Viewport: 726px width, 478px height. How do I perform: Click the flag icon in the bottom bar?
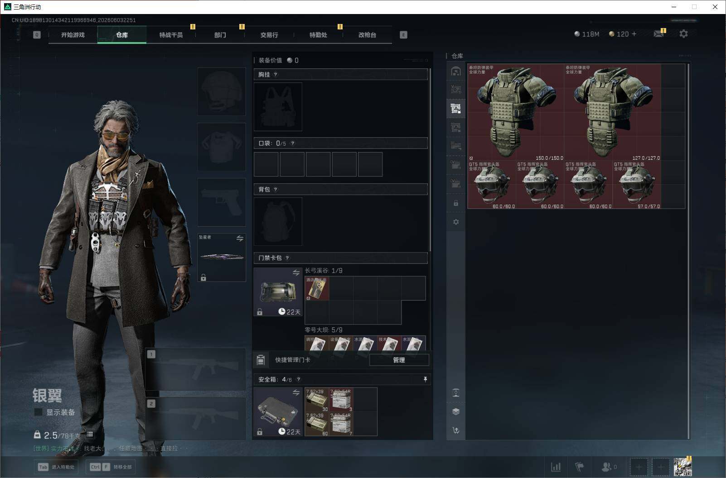click(x=580, y=467)
